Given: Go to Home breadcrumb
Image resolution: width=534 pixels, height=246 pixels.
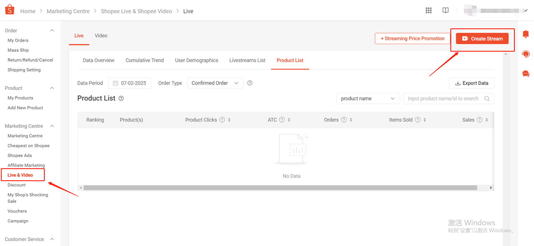Looking at the screenshot, I should [28, 11].
